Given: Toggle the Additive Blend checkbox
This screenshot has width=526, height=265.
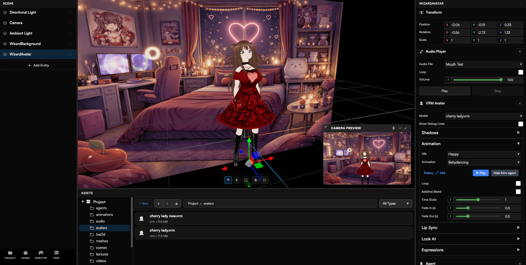Looking at the screenshot, I should pos(518,191).
